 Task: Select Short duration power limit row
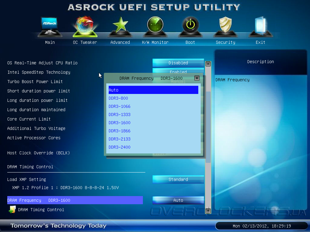pyautogui.click(x=38, y=91)
